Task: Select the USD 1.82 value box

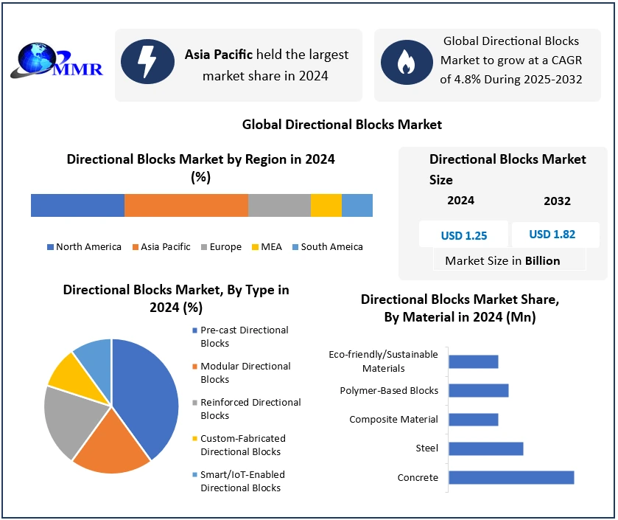Action: (x=552, y=235)
